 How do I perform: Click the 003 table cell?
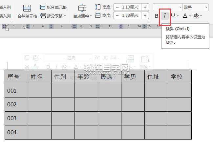point(16,118)
